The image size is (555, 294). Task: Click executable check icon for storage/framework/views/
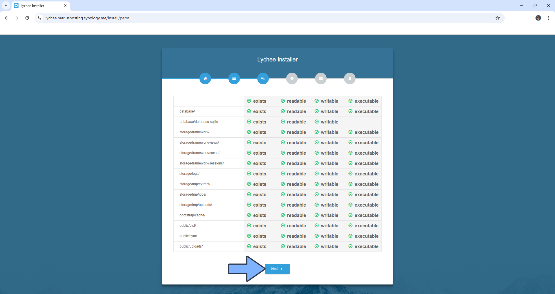point(350,143)
